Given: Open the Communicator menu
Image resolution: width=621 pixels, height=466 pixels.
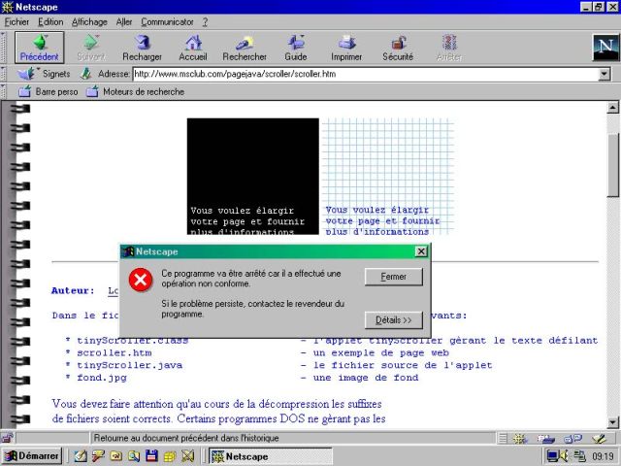Looking at the screenshot, I should pyautogui.click(x=167, y=21).
